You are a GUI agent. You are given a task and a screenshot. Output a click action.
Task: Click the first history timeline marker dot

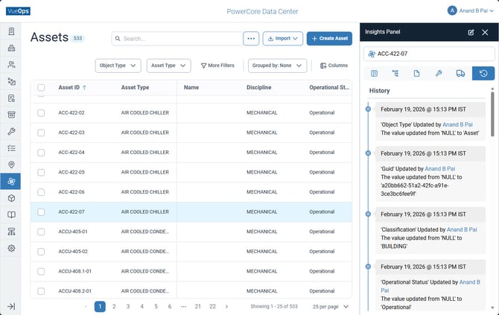[x=368, y=109]
